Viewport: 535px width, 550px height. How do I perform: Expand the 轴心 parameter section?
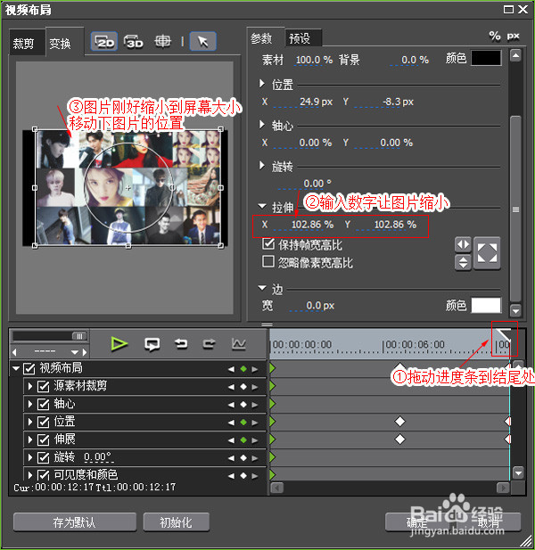262,125
